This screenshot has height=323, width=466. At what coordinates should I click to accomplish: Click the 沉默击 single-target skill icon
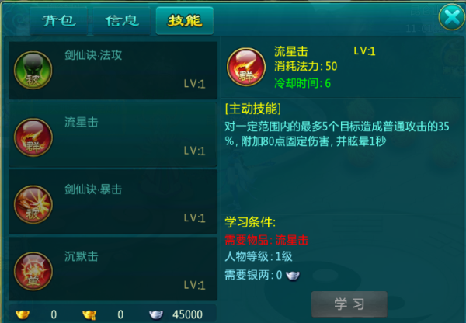click(33, 271)
